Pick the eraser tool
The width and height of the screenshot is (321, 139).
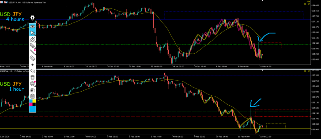pos(32,58)
